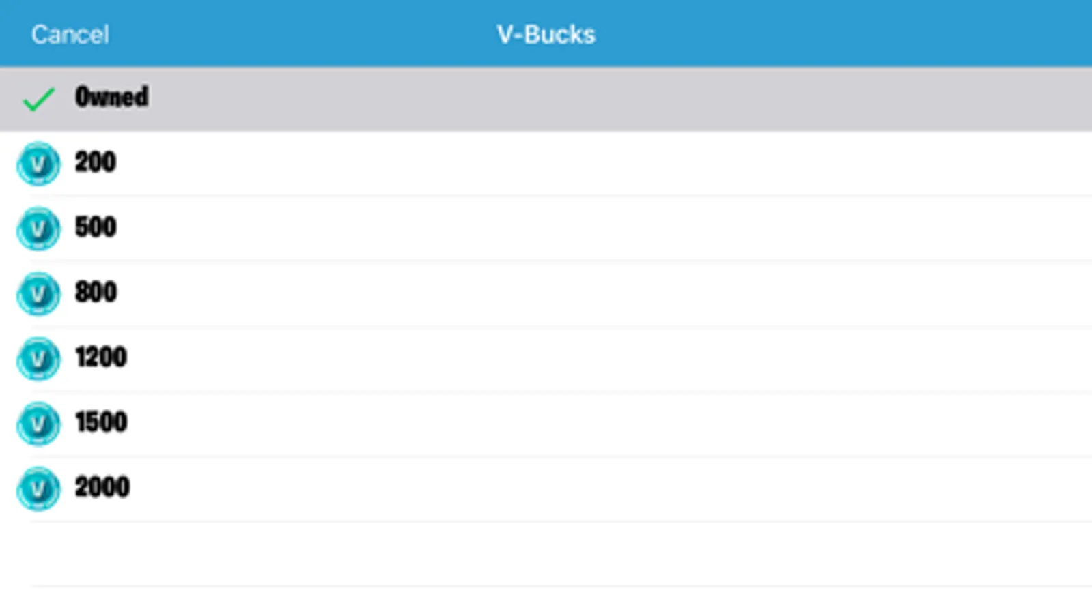Tap the Cancel button

pos(70,34)
